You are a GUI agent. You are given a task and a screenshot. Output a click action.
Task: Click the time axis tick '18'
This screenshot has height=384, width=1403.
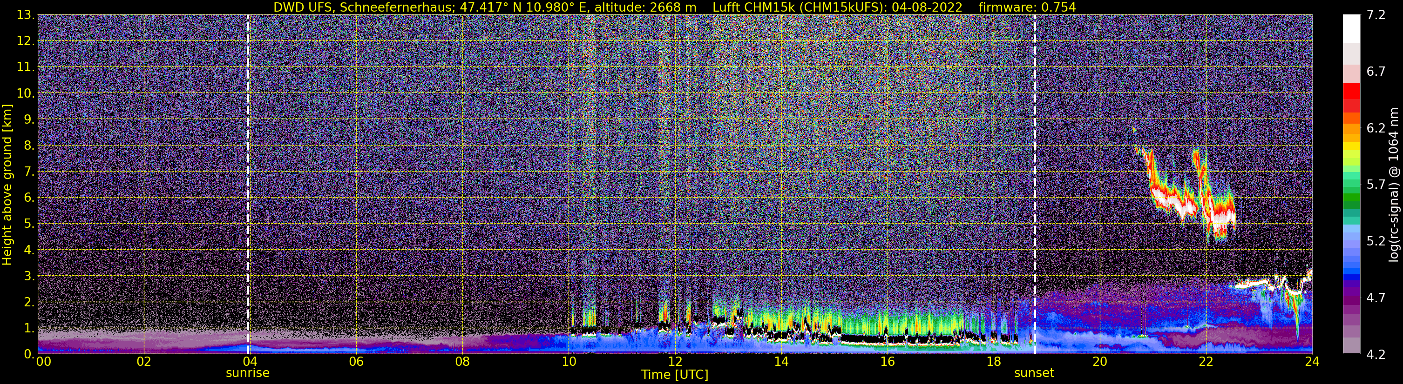pyautogui.click(x=993, y=362)
